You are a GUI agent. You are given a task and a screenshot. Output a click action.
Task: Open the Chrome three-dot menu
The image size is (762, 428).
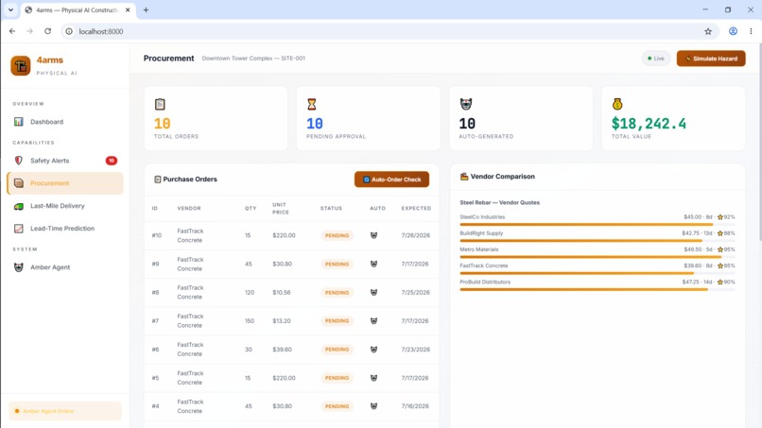click(x=751, y=31)
